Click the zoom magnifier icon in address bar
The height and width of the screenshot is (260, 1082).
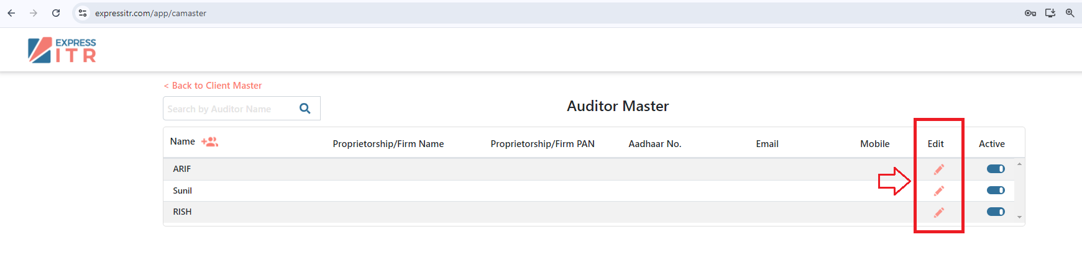[x=1070, y=13]
